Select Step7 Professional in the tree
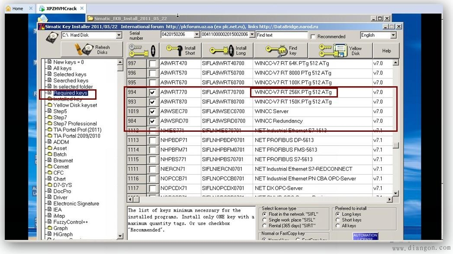This screenshot has height=254, width=453. pyautogui.click(x=75, y=124)
